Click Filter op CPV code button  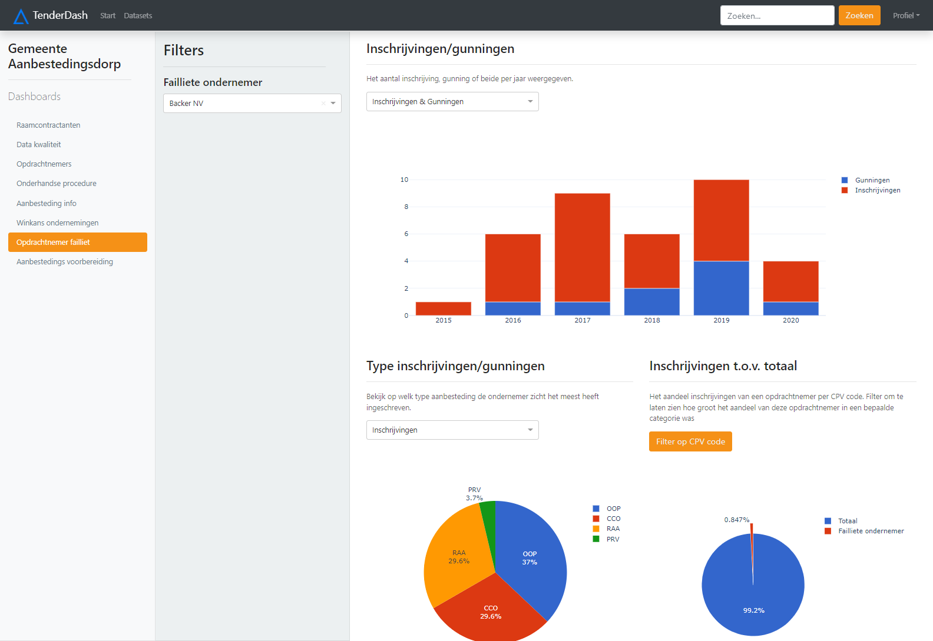(x=690, y=442)
